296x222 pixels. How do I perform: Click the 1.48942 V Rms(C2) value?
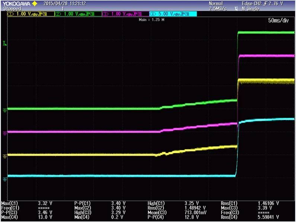pos(195,208)
